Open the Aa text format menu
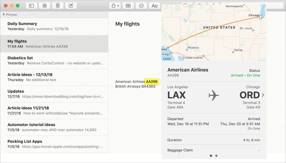286x163 pixels. [x=154, y=6]
